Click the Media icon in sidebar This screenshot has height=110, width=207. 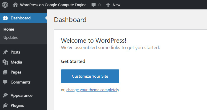click(x=5, y=62)
